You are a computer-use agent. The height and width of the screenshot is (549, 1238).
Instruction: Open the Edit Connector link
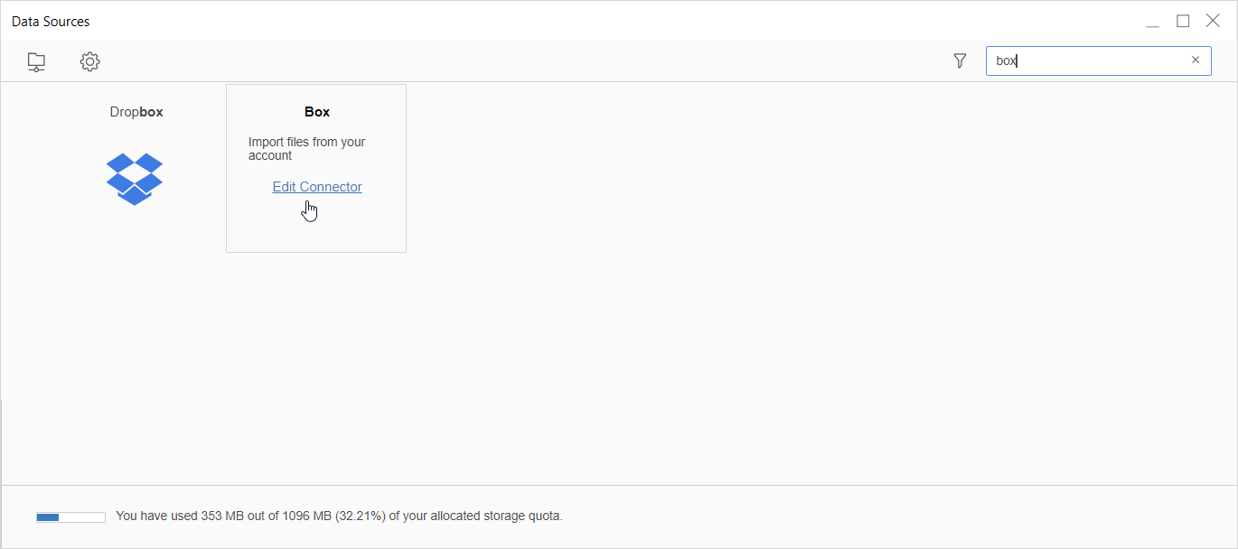point(317,187)
